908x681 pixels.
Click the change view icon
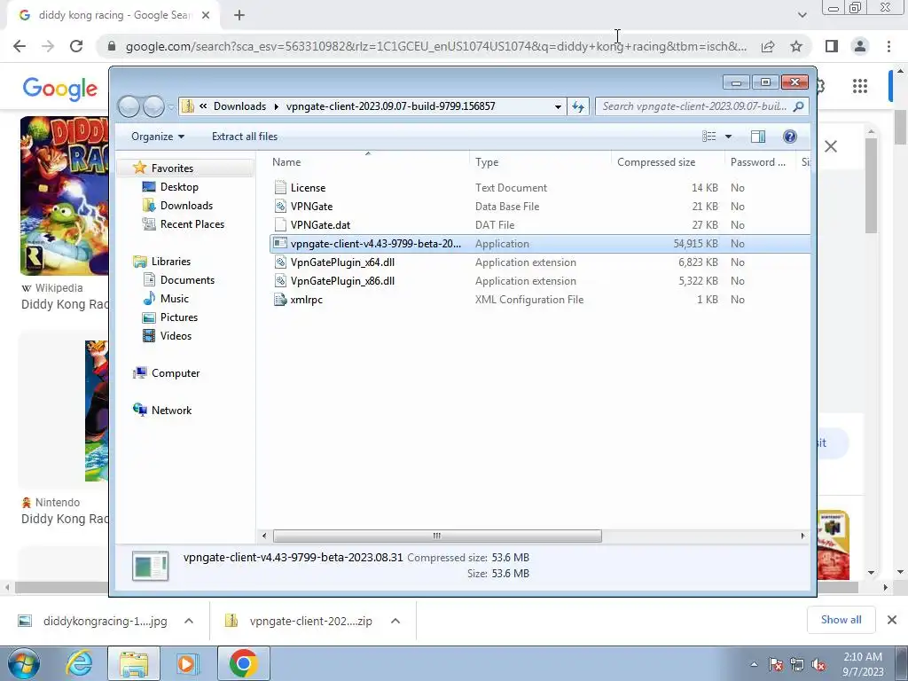tap(708, 137)
